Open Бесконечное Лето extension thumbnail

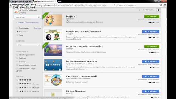[53, 50]
